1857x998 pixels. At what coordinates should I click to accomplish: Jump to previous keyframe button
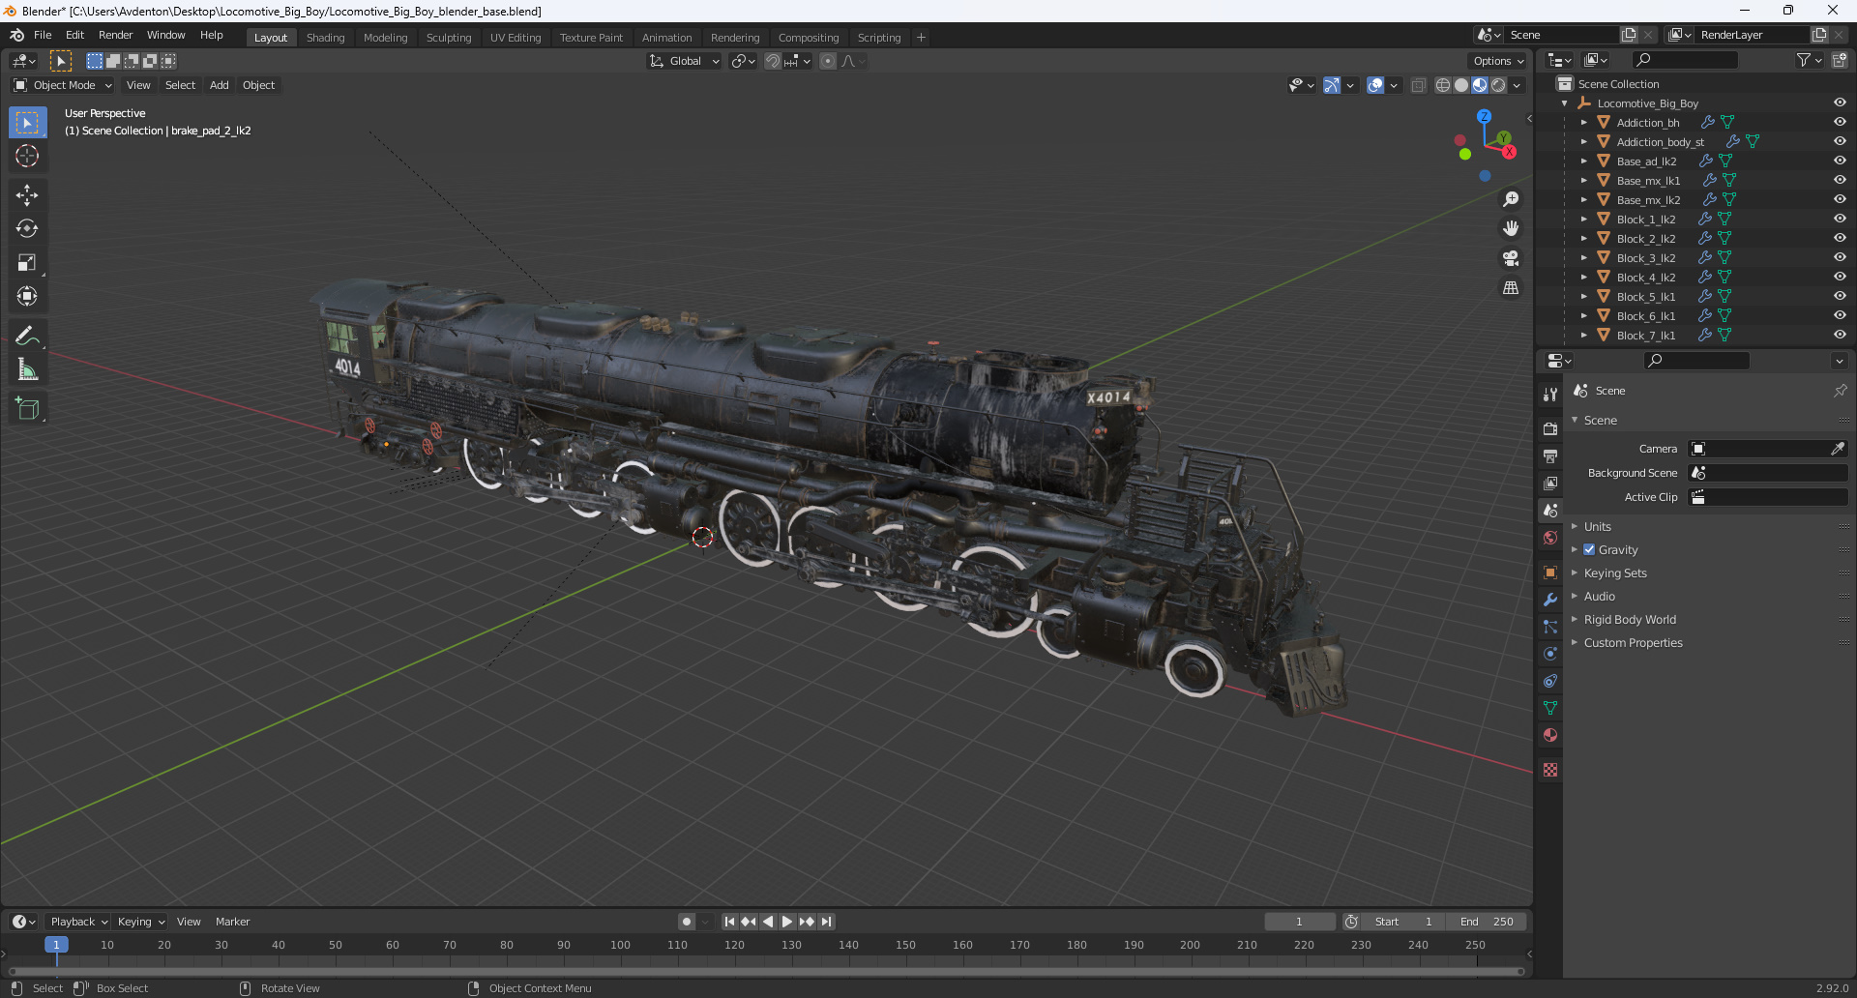click(749, 922)
